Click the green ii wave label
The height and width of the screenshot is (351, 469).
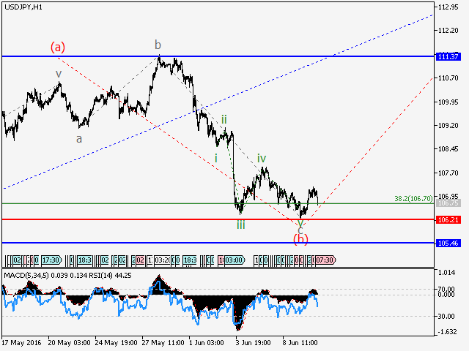pyautogui.click(x=224, y=120)
